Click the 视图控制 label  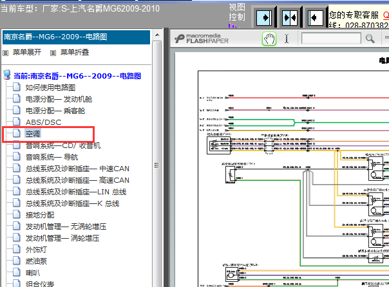236,12
